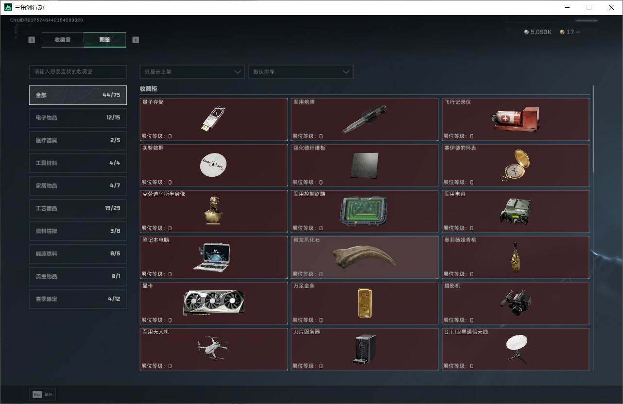Select the military artillery shell item
The width and height of the screenshot is (623, 404).
pyautogui.click(x=364, y=119)
